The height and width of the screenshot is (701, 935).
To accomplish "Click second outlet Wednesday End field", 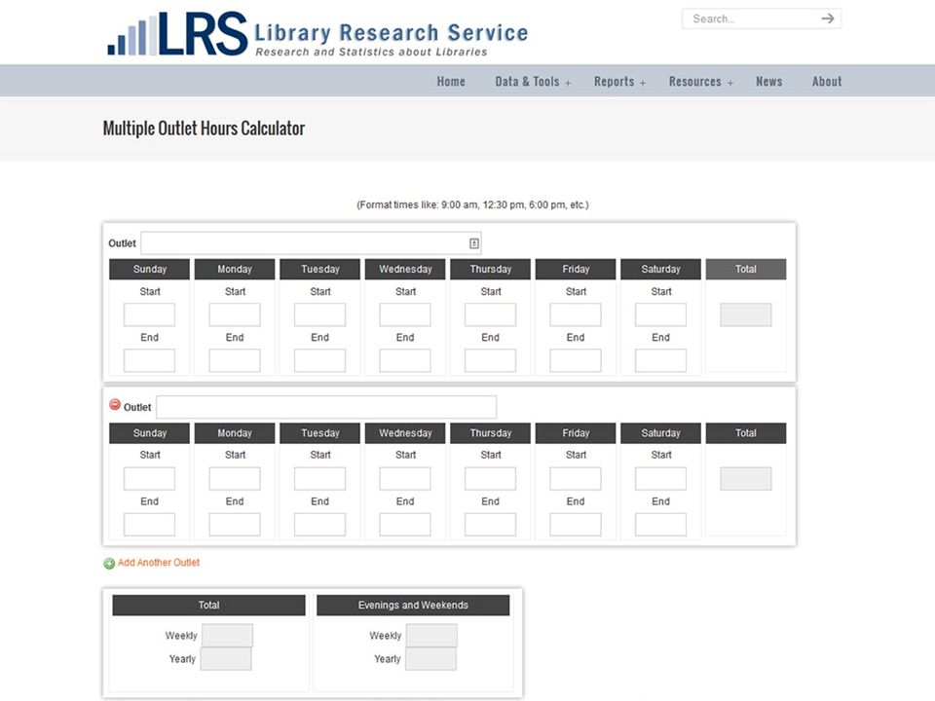I will (405, 525).
